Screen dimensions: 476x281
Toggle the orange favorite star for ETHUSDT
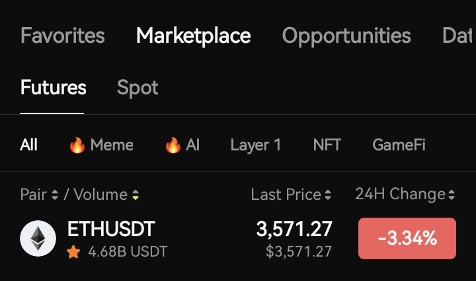(73, 251)
